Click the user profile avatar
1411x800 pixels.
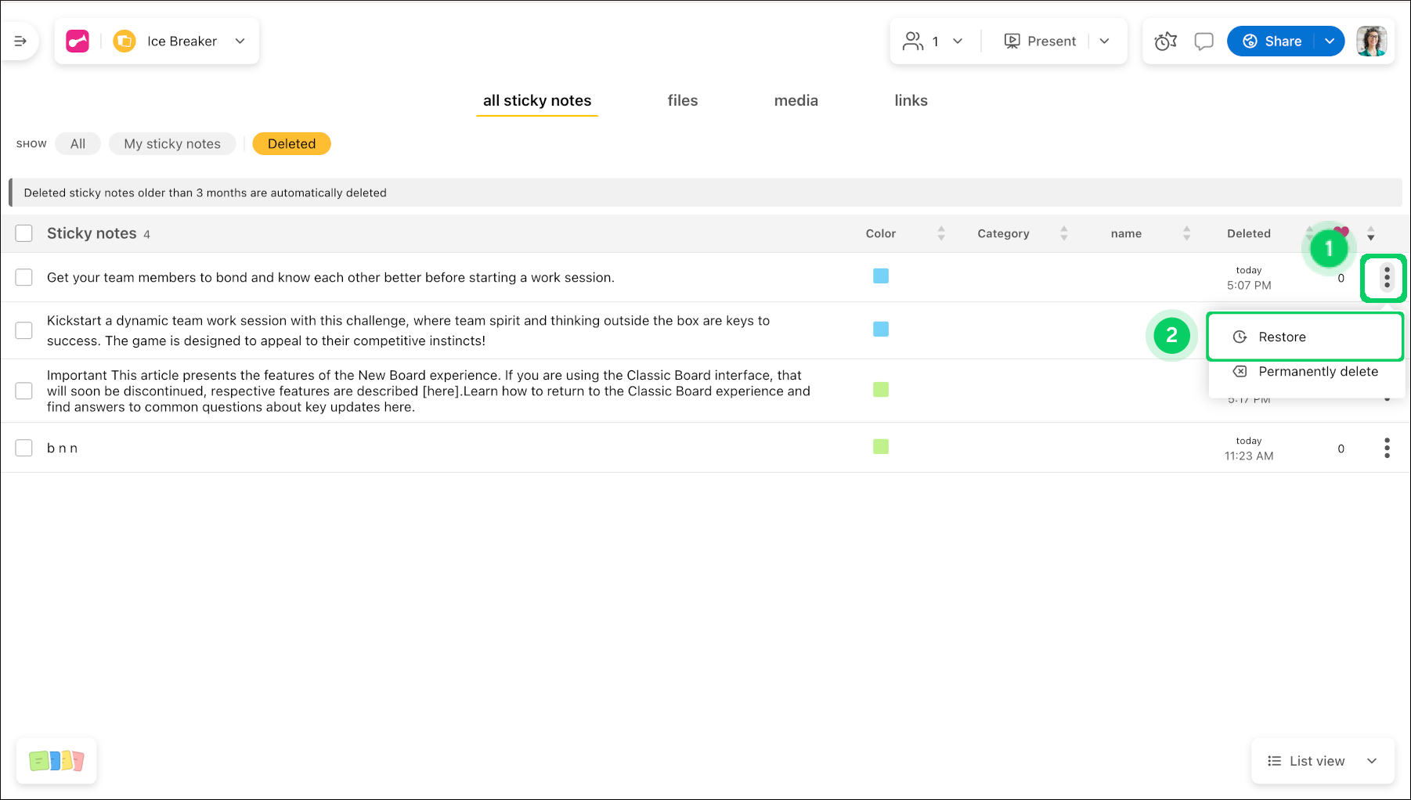[x=1371, y=41]
